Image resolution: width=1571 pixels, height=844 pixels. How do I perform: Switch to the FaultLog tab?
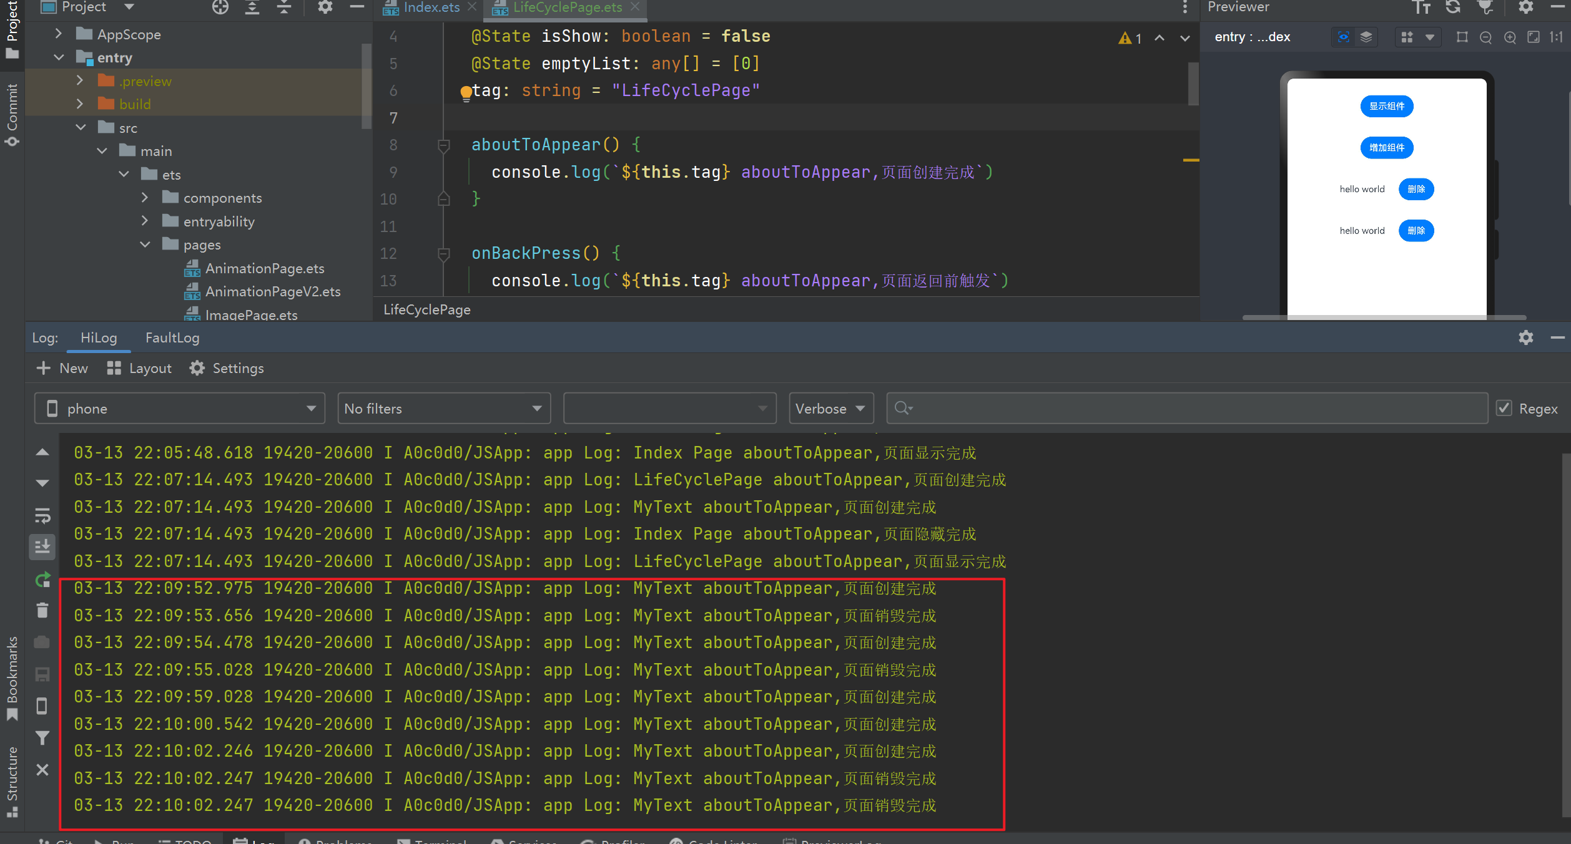172,337
